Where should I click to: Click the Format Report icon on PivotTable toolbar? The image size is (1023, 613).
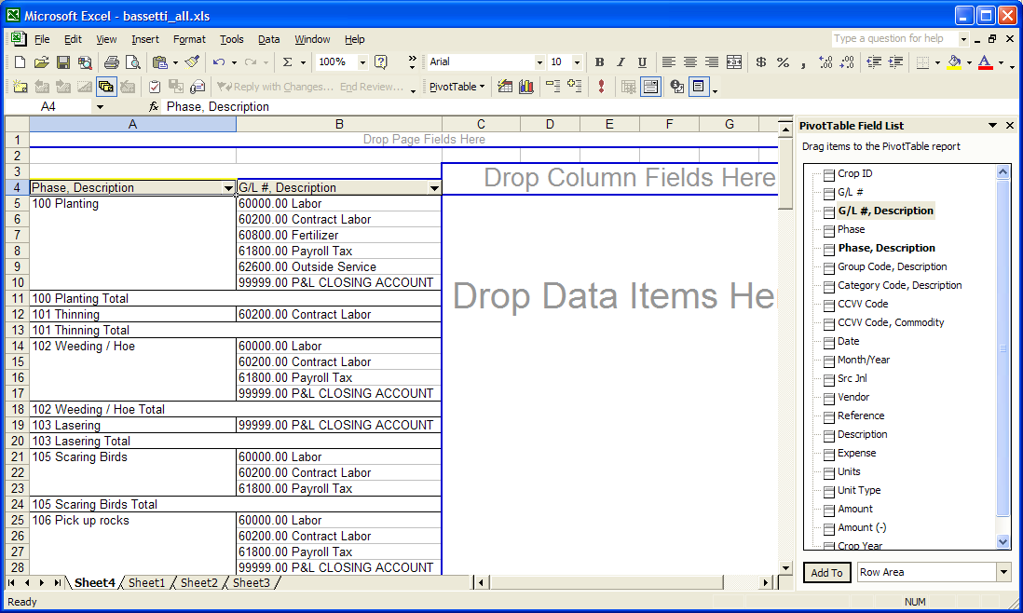pyautogui.click(x=505, y=87)
